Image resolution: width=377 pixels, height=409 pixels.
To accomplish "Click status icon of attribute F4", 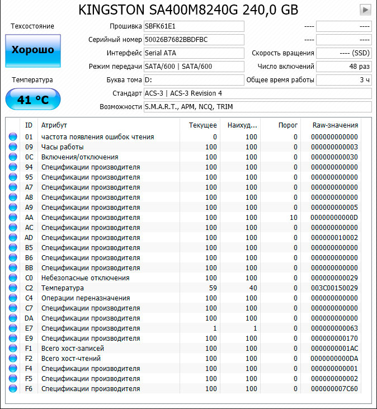I will (x=13, y=368).
